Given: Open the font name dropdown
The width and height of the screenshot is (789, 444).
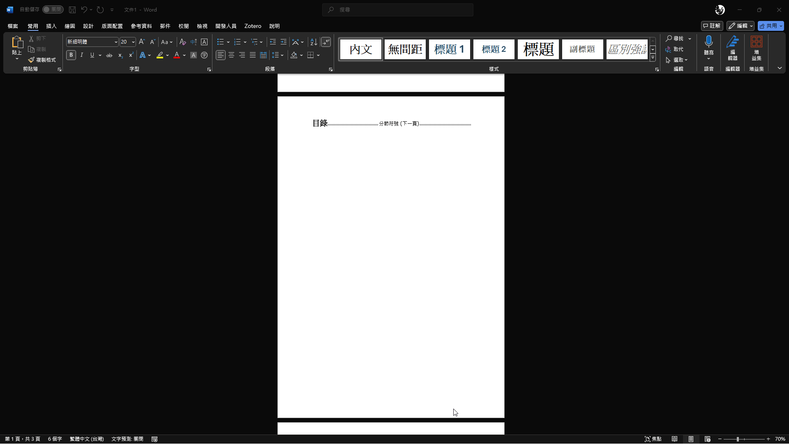Looking at the screenshot, I should 116,42.
